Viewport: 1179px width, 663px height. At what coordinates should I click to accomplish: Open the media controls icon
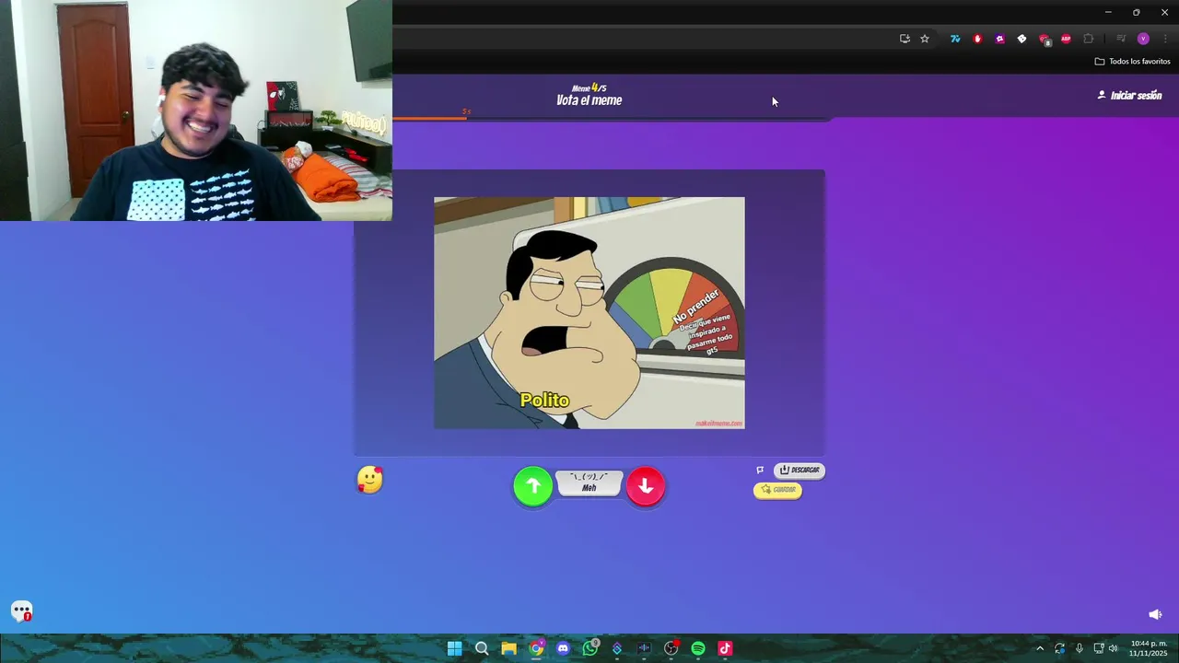1121,39
